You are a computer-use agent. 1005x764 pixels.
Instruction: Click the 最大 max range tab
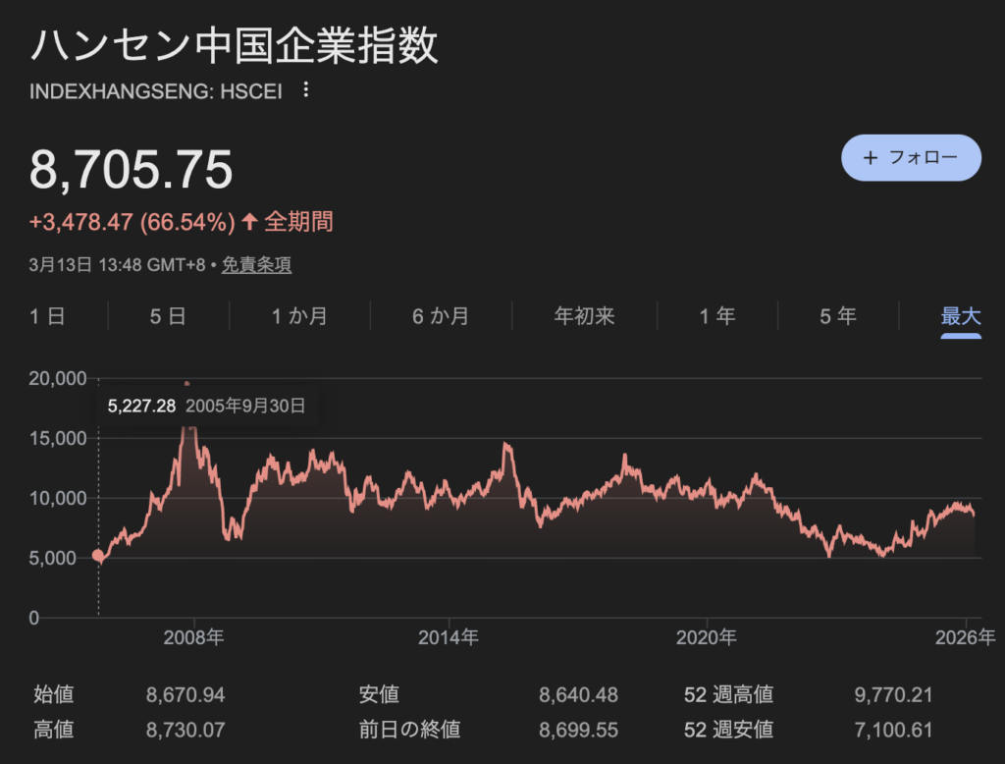pos(961,316)
